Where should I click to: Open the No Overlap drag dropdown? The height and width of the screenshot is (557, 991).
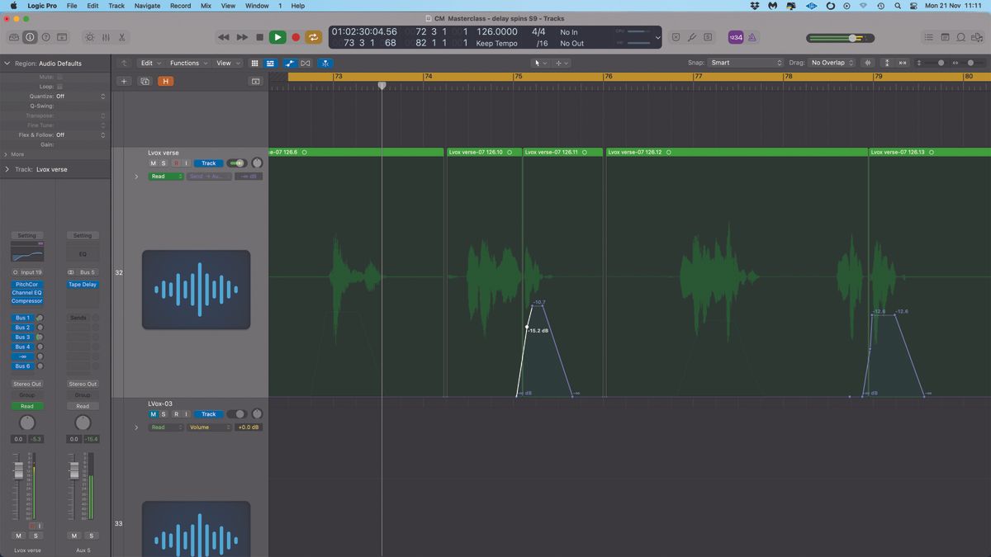tap(828, 62)
